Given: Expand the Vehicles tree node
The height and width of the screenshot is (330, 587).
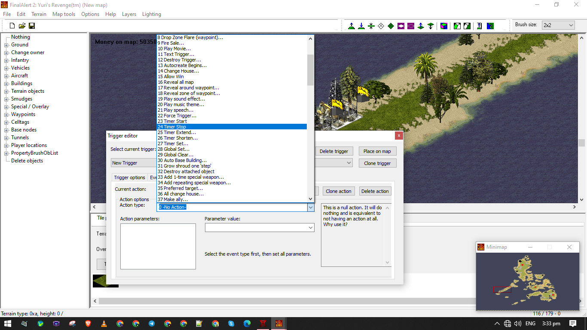Looking at the screenshot, I should click(x=6, y=68).
